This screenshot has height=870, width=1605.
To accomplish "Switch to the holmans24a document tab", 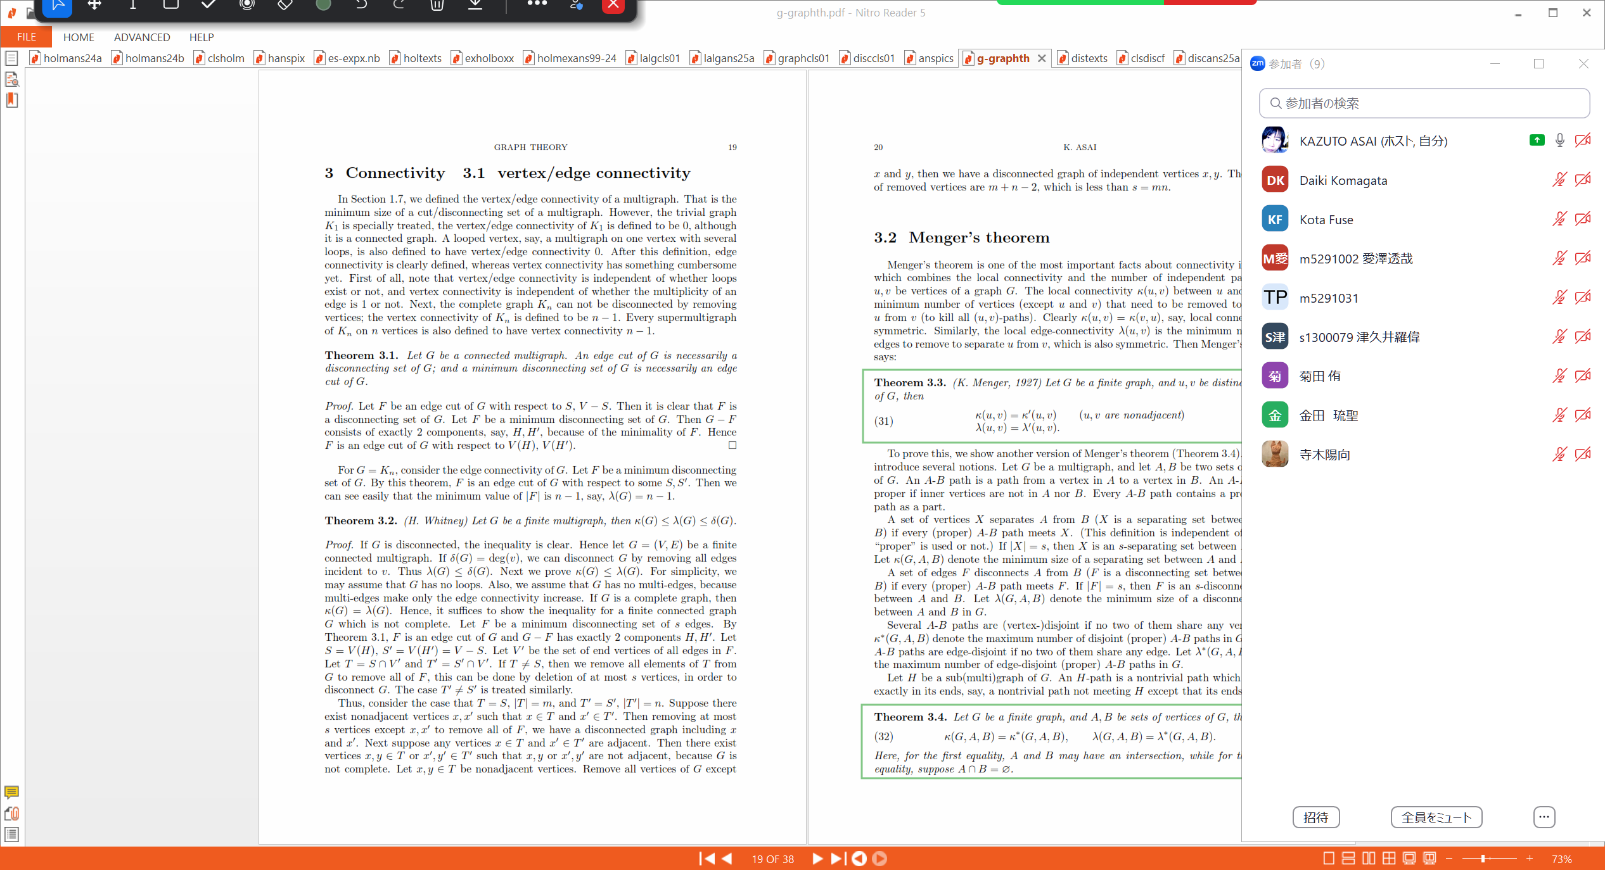I will tap(66, 58).
